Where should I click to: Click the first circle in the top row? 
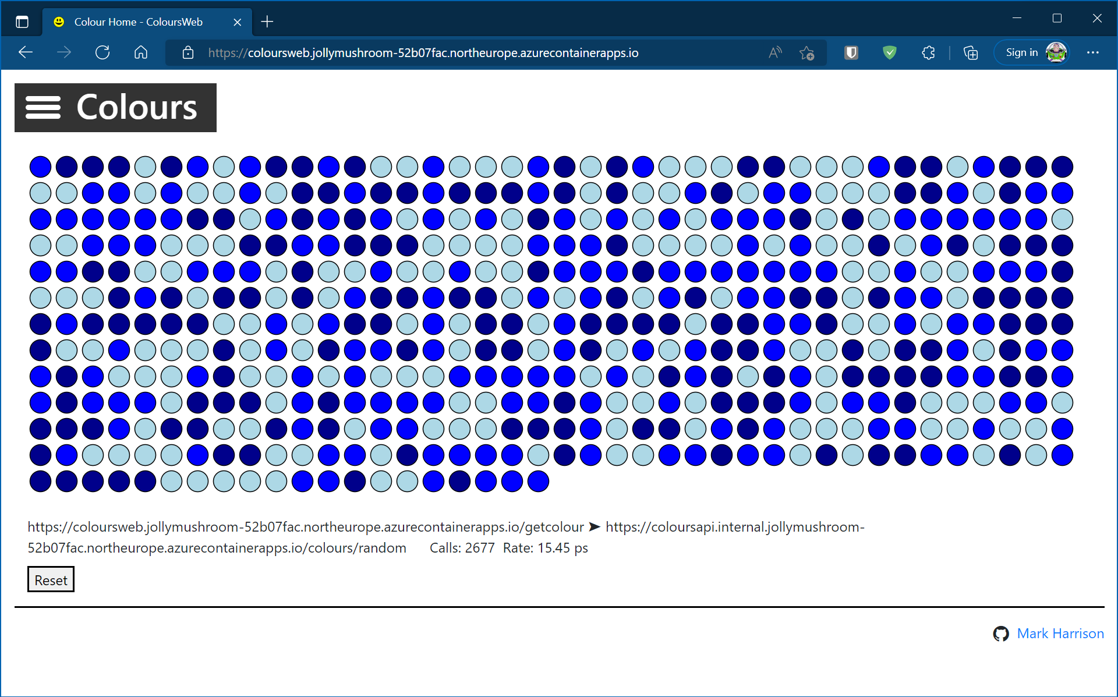pos(40,167)
